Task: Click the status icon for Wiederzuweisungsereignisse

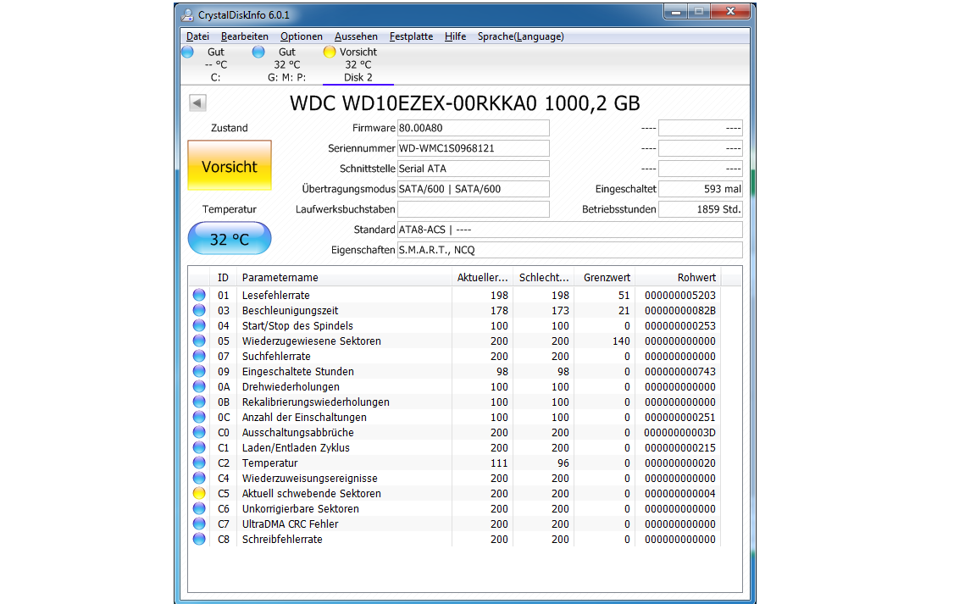Action: pos(199,479)
